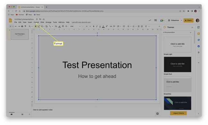Select the Streamline theme thumbnail
The width and height of the screenshot is (208, 125).
pyautogui.click(x=178, y=84)
